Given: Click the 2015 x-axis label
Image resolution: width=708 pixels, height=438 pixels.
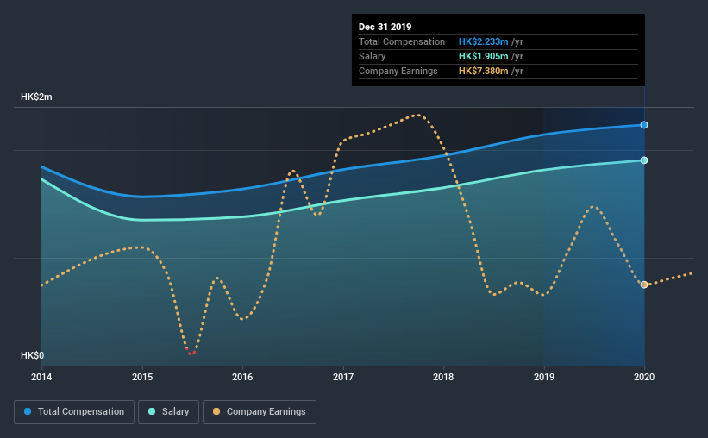Looking at the screenshot, I should click(x=142, y=377).
